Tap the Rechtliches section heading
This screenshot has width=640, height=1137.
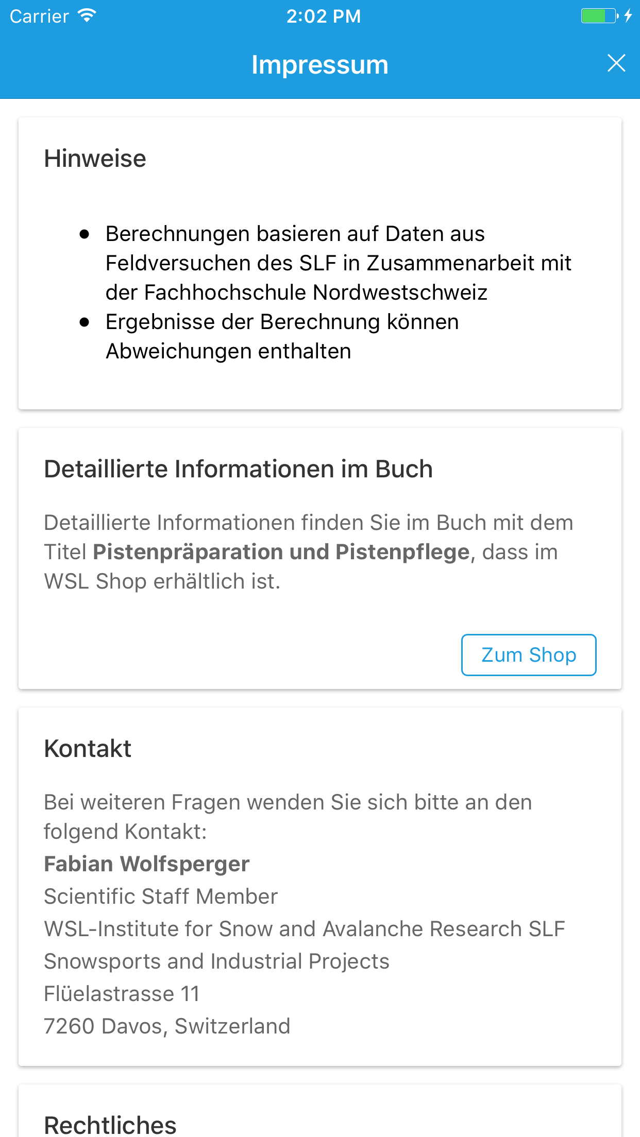click(110, 1125)
